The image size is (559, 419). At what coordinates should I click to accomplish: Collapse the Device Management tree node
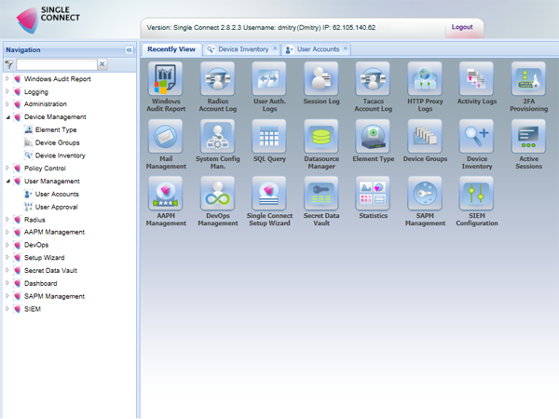[7, 117]
